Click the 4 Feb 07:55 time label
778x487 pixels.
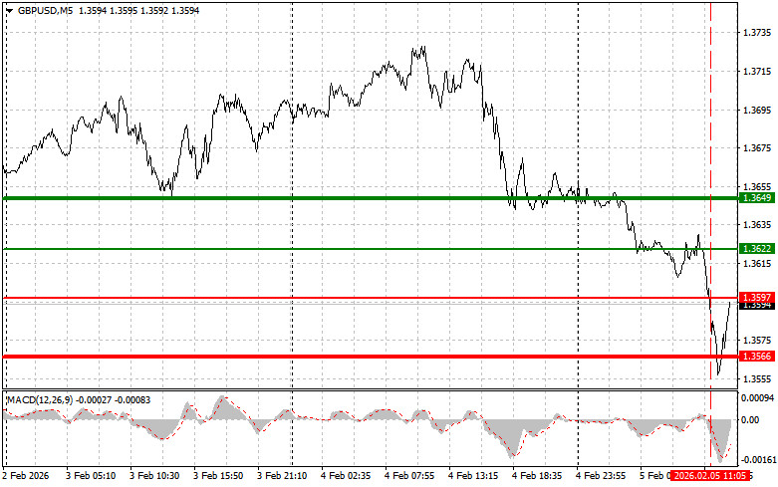(409, 476)
